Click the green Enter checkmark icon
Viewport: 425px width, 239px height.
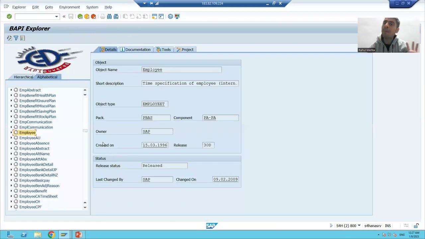[x=9, y=16]
